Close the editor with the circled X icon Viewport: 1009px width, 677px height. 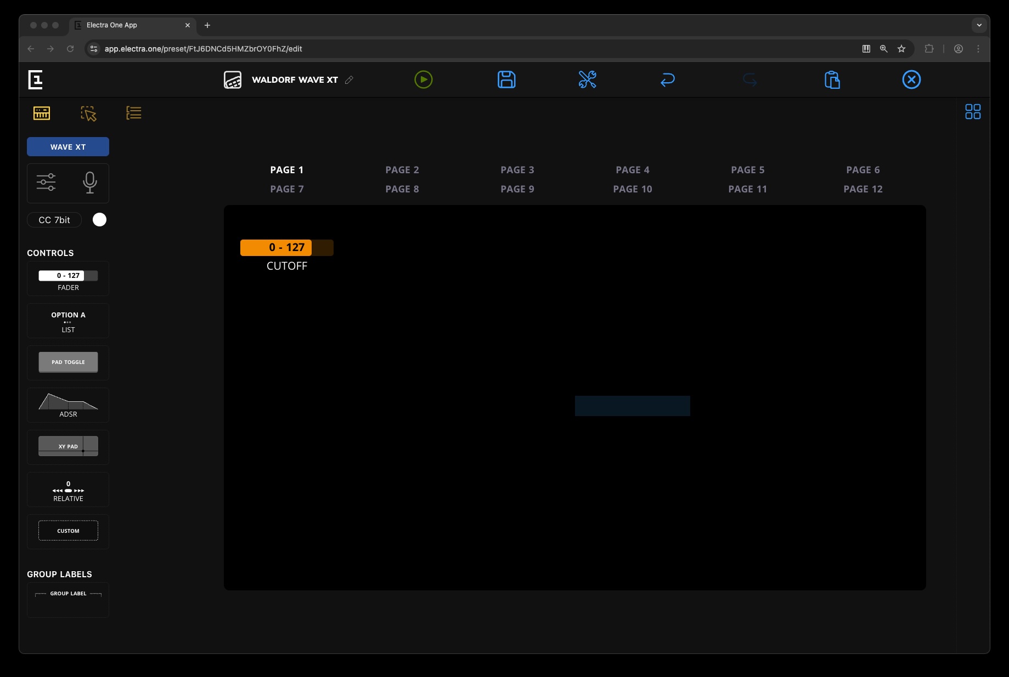911,79
